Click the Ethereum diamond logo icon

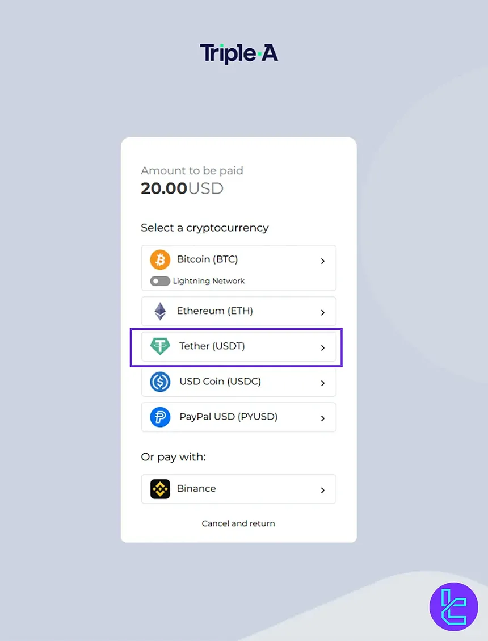159,311
